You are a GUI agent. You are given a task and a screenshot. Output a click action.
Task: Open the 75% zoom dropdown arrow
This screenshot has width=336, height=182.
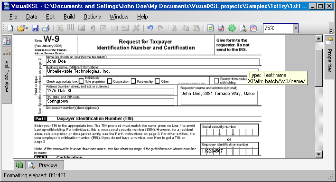[x=296, y=28]
